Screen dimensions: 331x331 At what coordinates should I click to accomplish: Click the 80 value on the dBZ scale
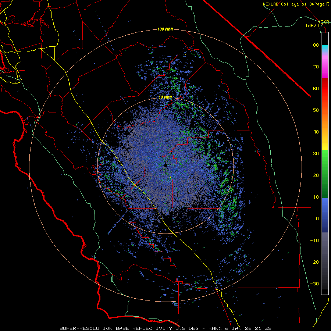(316, 45)
